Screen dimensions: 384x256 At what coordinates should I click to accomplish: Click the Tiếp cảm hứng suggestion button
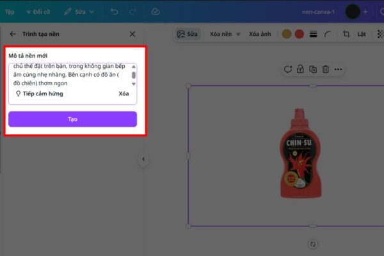39,93
